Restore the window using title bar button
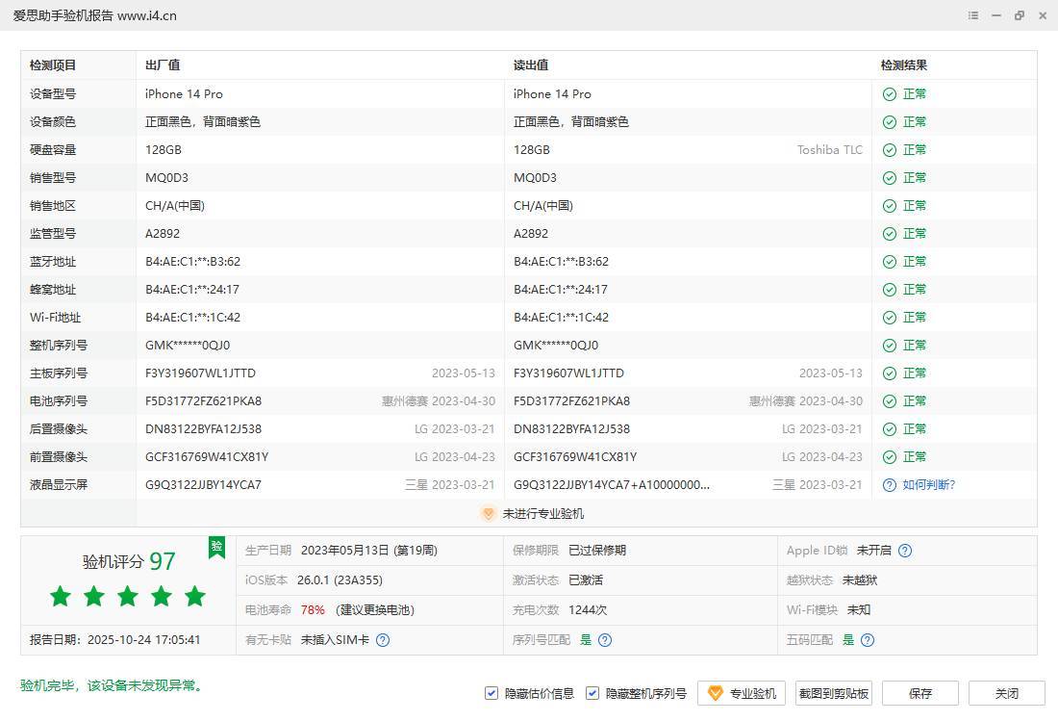This screenshot has height=721, width=1058. [x=1020, y=15]
